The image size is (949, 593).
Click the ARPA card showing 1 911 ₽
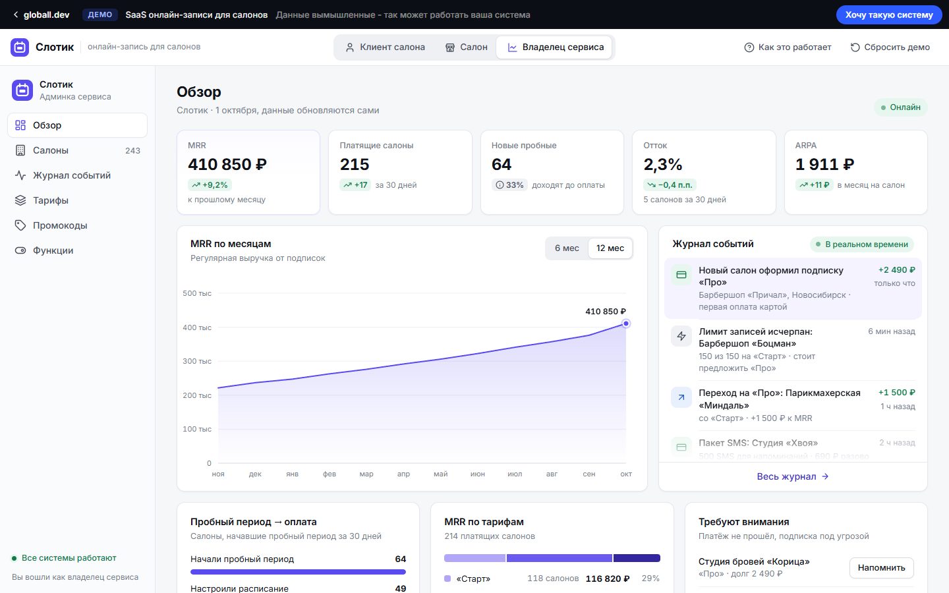point(855,173)
